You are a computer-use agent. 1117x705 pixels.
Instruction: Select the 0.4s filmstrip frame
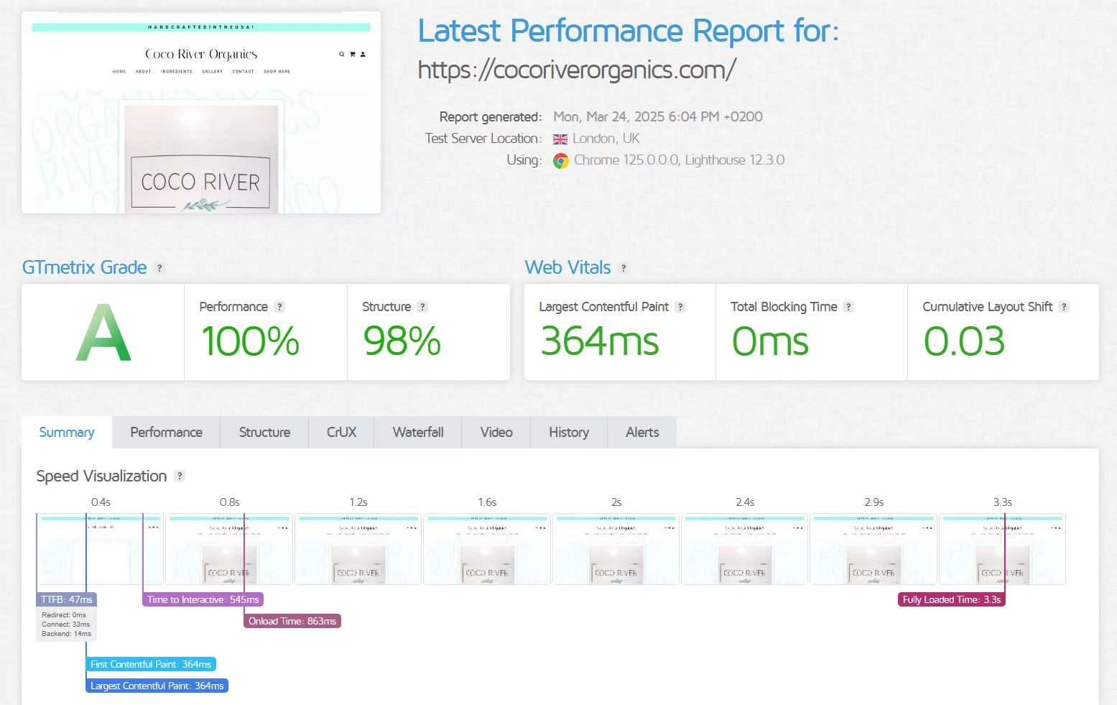[x=101, y=549]
